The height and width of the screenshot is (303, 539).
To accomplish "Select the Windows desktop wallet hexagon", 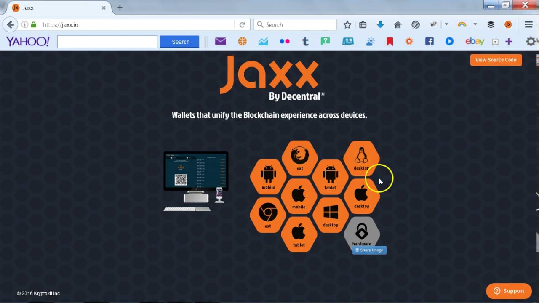I will [x=331, y=215].
